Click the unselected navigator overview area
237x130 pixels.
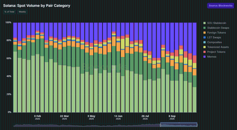(x=87, y=125)
